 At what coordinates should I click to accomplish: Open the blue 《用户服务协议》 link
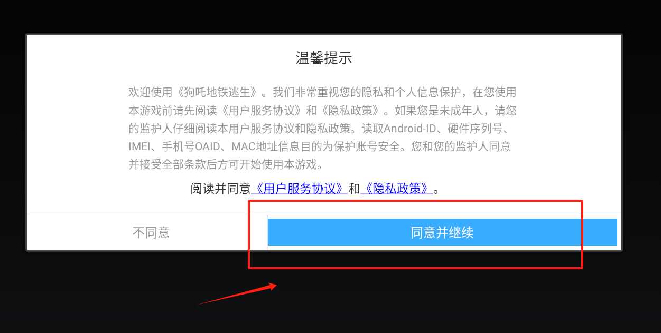click(299, 189)
